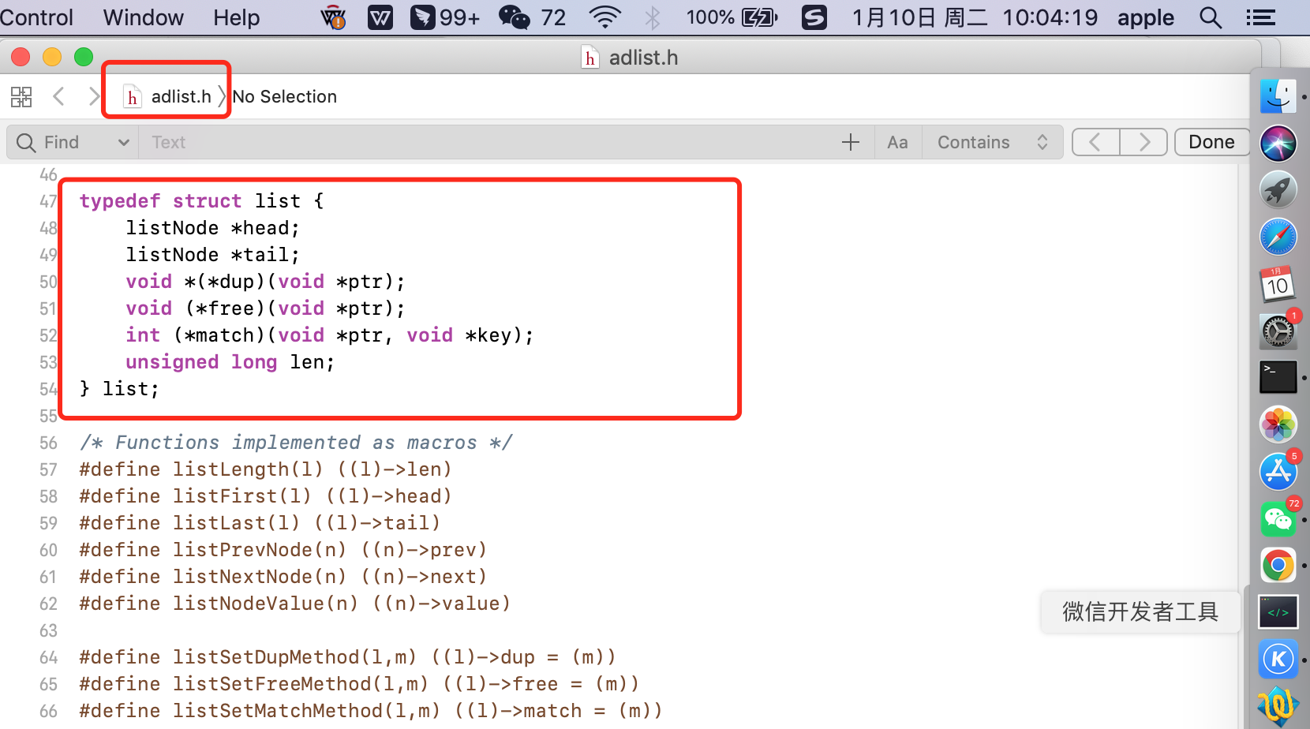Add a search pattern with plus icon
This screenshot has width=1310, height=729.
tap(850, 142)
